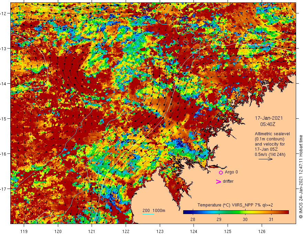Click the longitude label 126

(x=262, y=231)
